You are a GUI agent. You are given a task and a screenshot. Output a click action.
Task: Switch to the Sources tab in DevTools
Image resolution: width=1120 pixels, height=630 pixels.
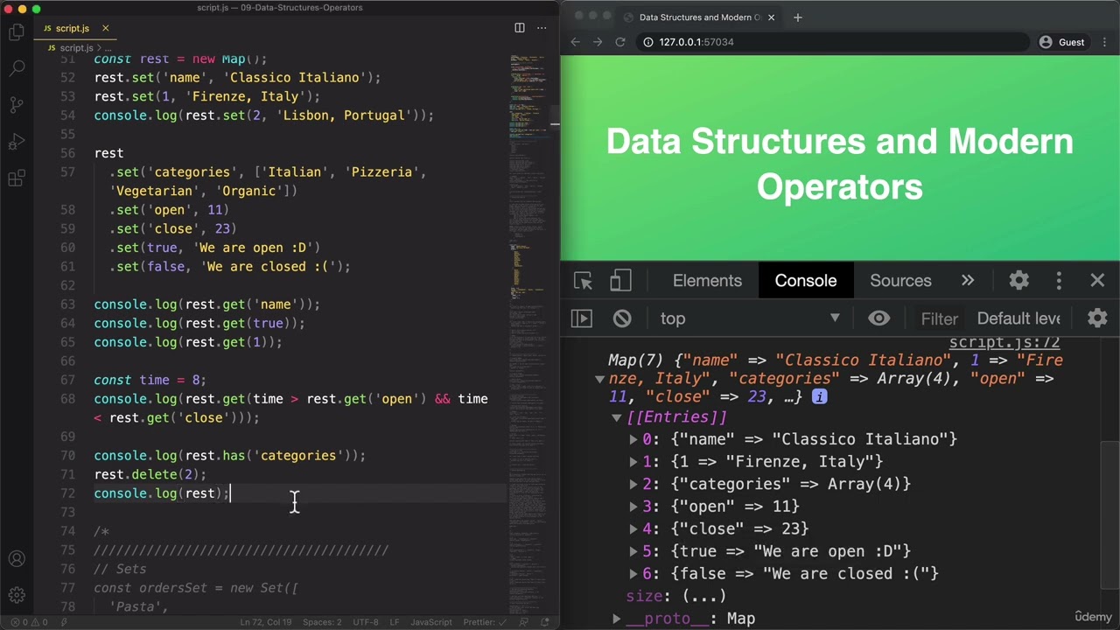[x=900, y=281]
